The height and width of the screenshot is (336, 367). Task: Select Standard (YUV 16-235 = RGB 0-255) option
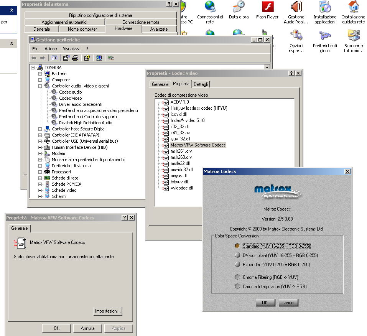276,246
